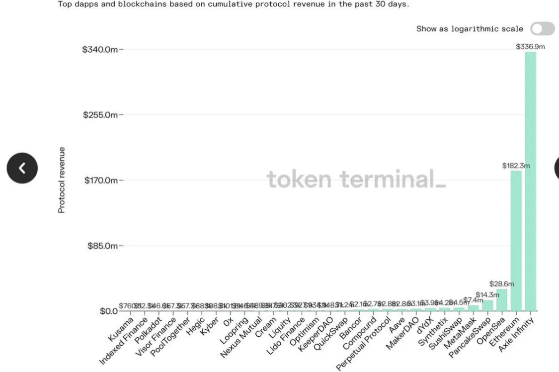Image resolution: width=559 pixels, height=372 pixels.
Task: Select the Axie Infinity bar
Action: tap(531, 181)
